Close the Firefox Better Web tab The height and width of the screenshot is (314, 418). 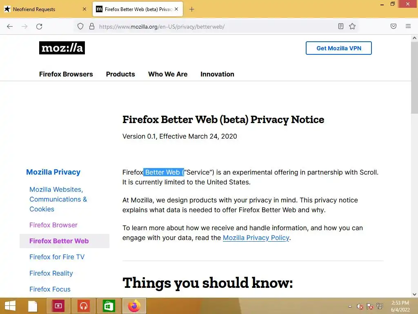(x=176, y=9)
